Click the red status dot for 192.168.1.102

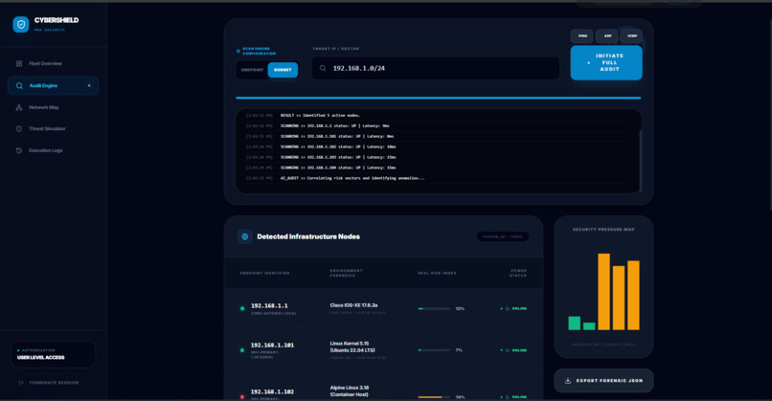[x=241, y=396]
